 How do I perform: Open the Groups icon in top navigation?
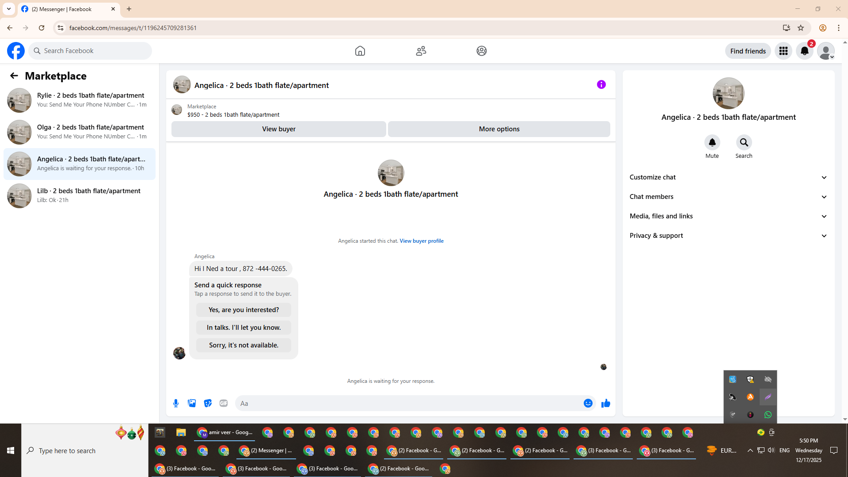482,51
